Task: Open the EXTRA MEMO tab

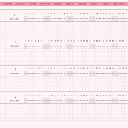Action: point(119,4)
